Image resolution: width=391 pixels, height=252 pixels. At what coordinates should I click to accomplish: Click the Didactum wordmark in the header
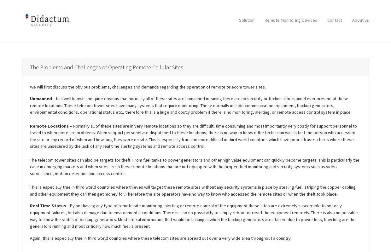click(50, 19)
